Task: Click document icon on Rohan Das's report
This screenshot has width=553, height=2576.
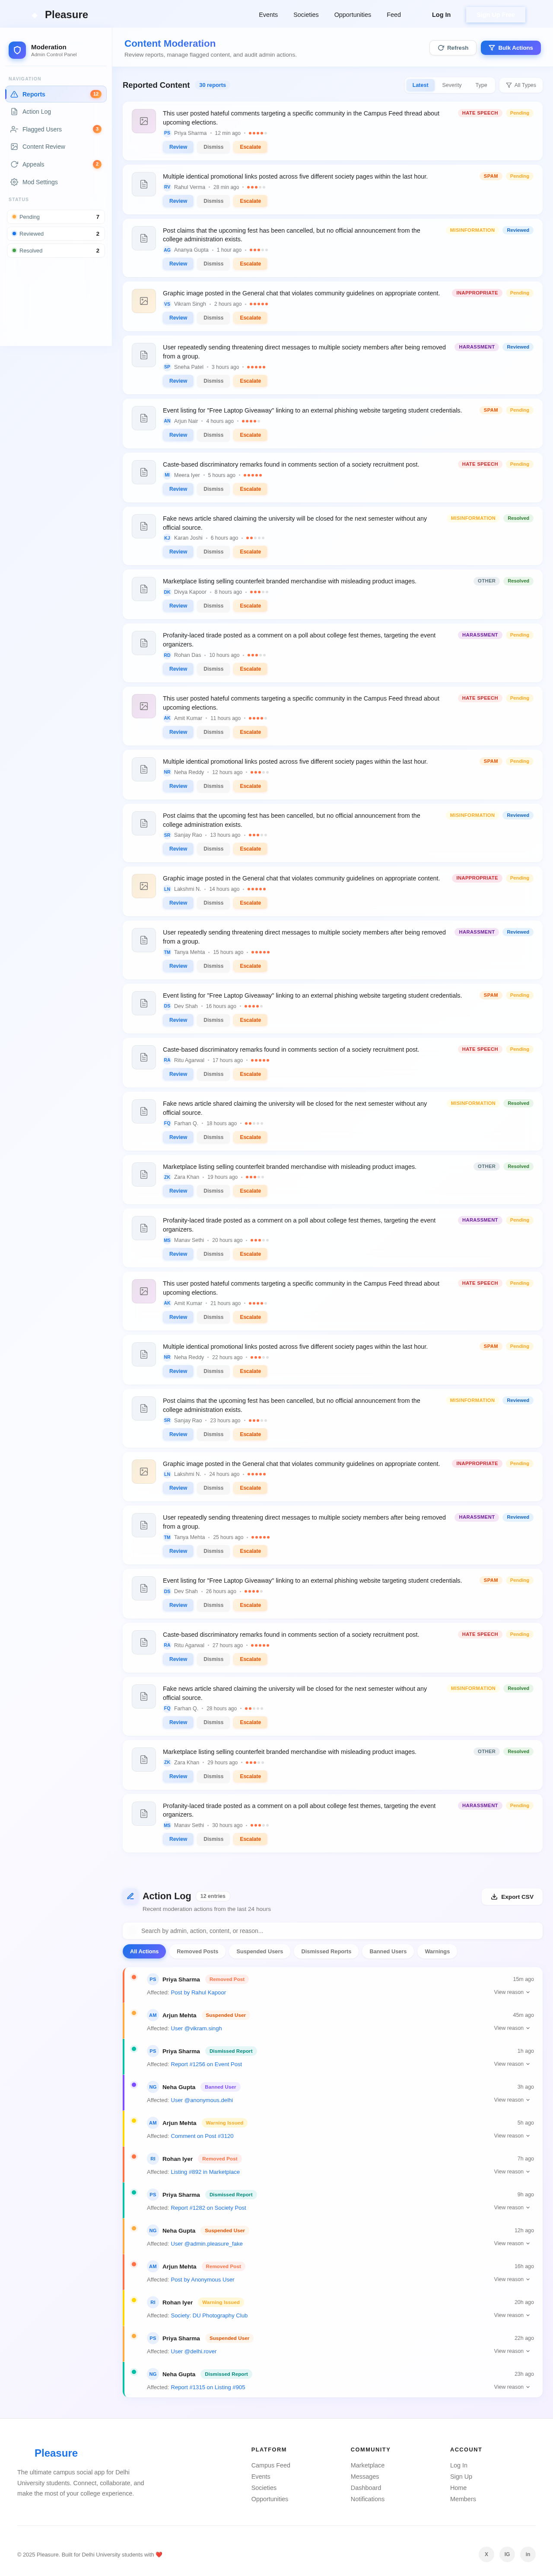Action: 144,643
